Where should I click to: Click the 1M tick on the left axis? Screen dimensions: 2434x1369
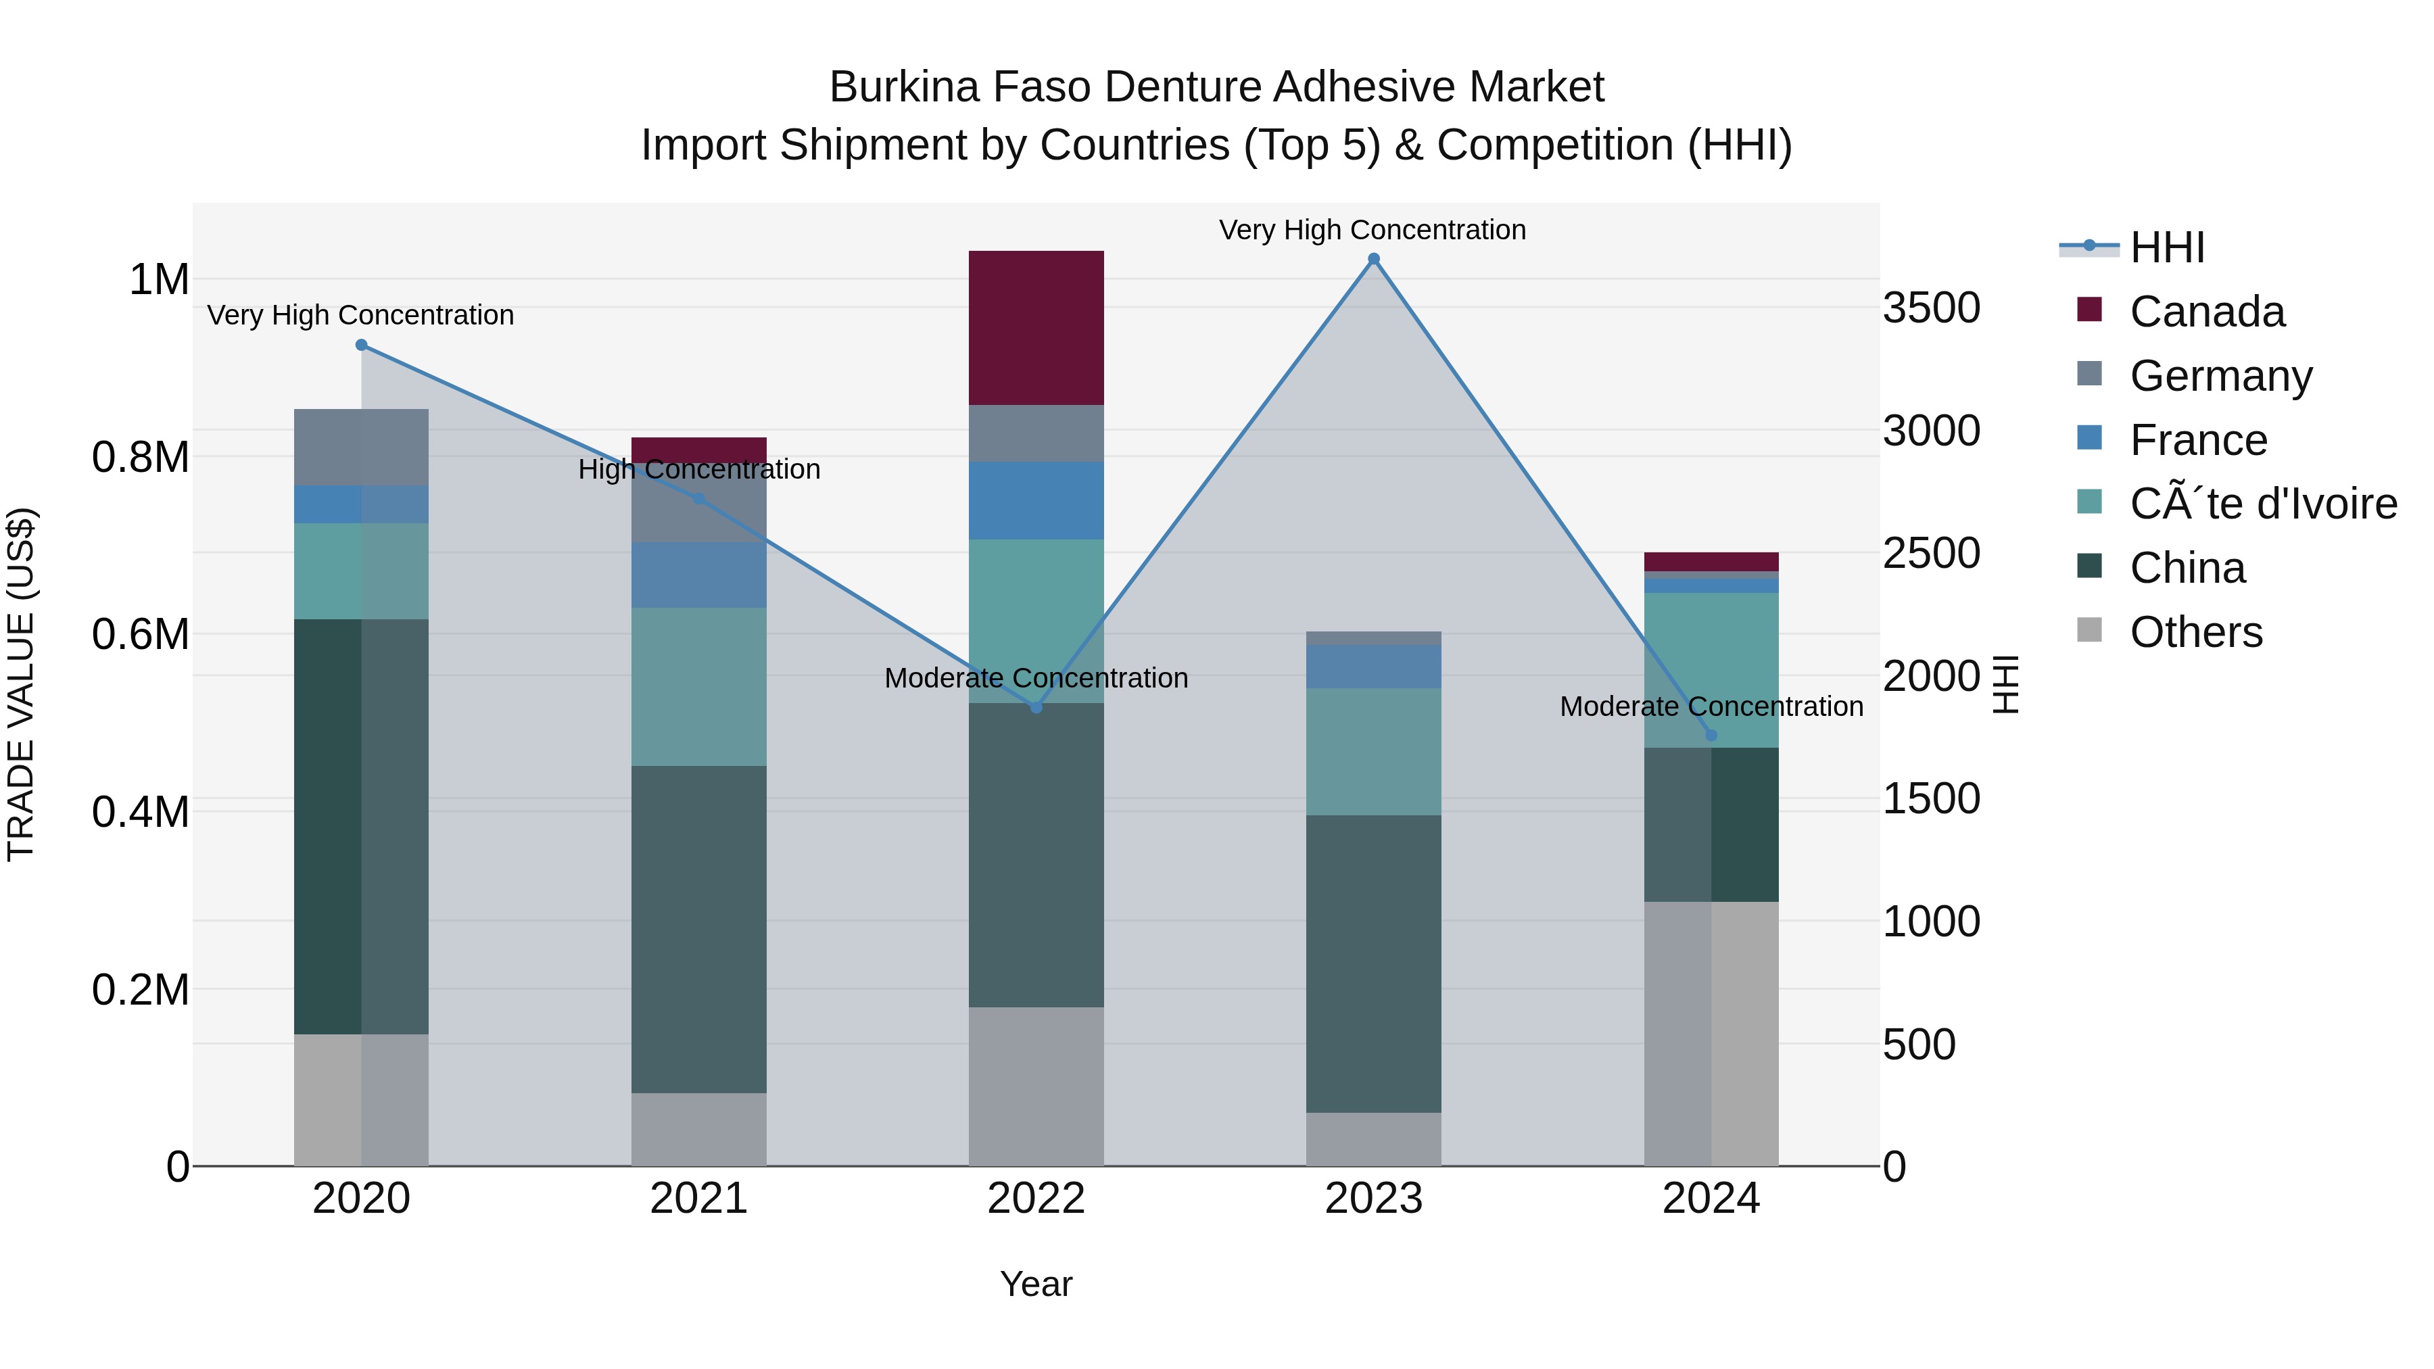pyautogui.click(x=159, y=280)
